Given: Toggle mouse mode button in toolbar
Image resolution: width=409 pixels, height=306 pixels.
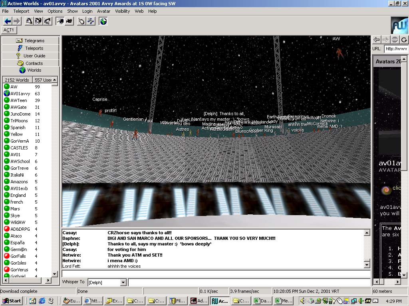Looking at the screenshot, I should 82,21.
